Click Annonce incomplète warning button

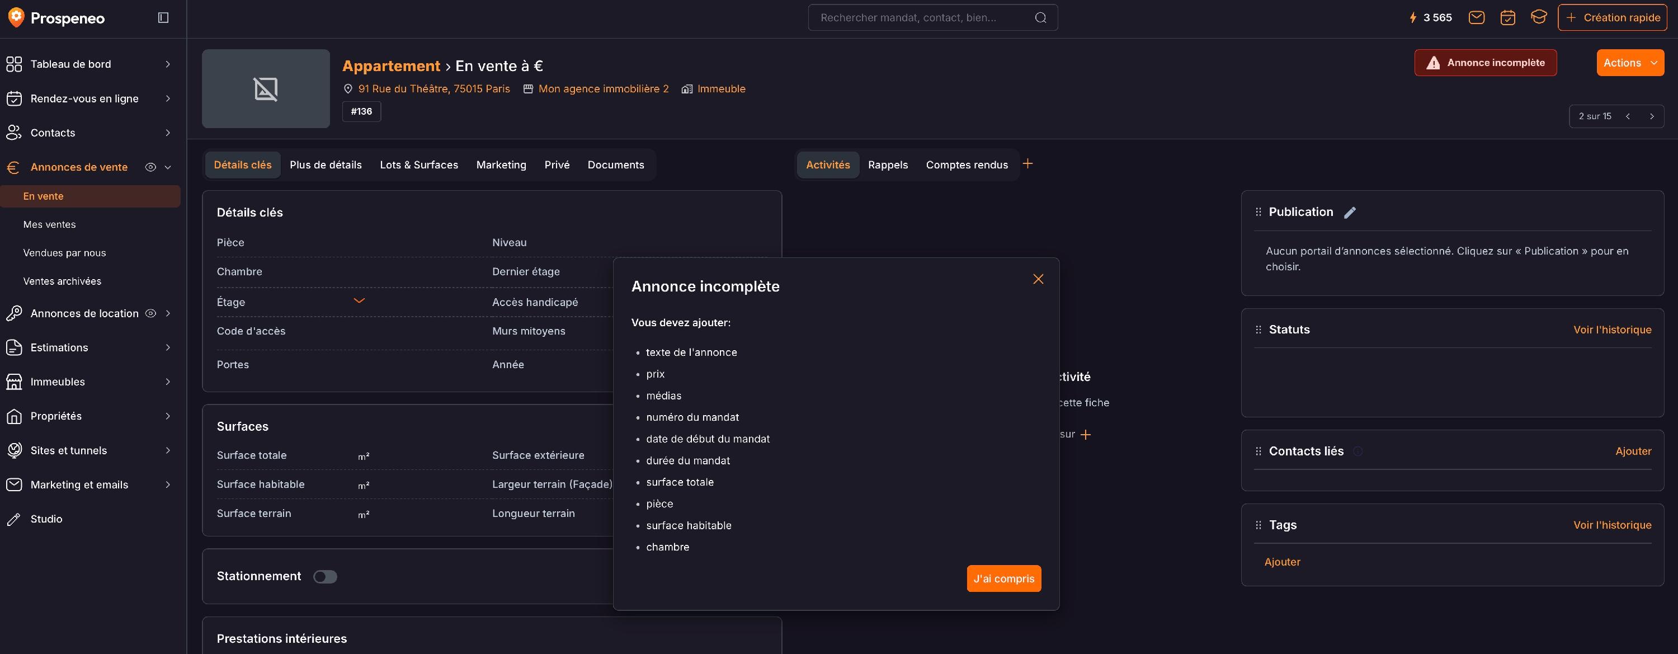[1485, 63]
